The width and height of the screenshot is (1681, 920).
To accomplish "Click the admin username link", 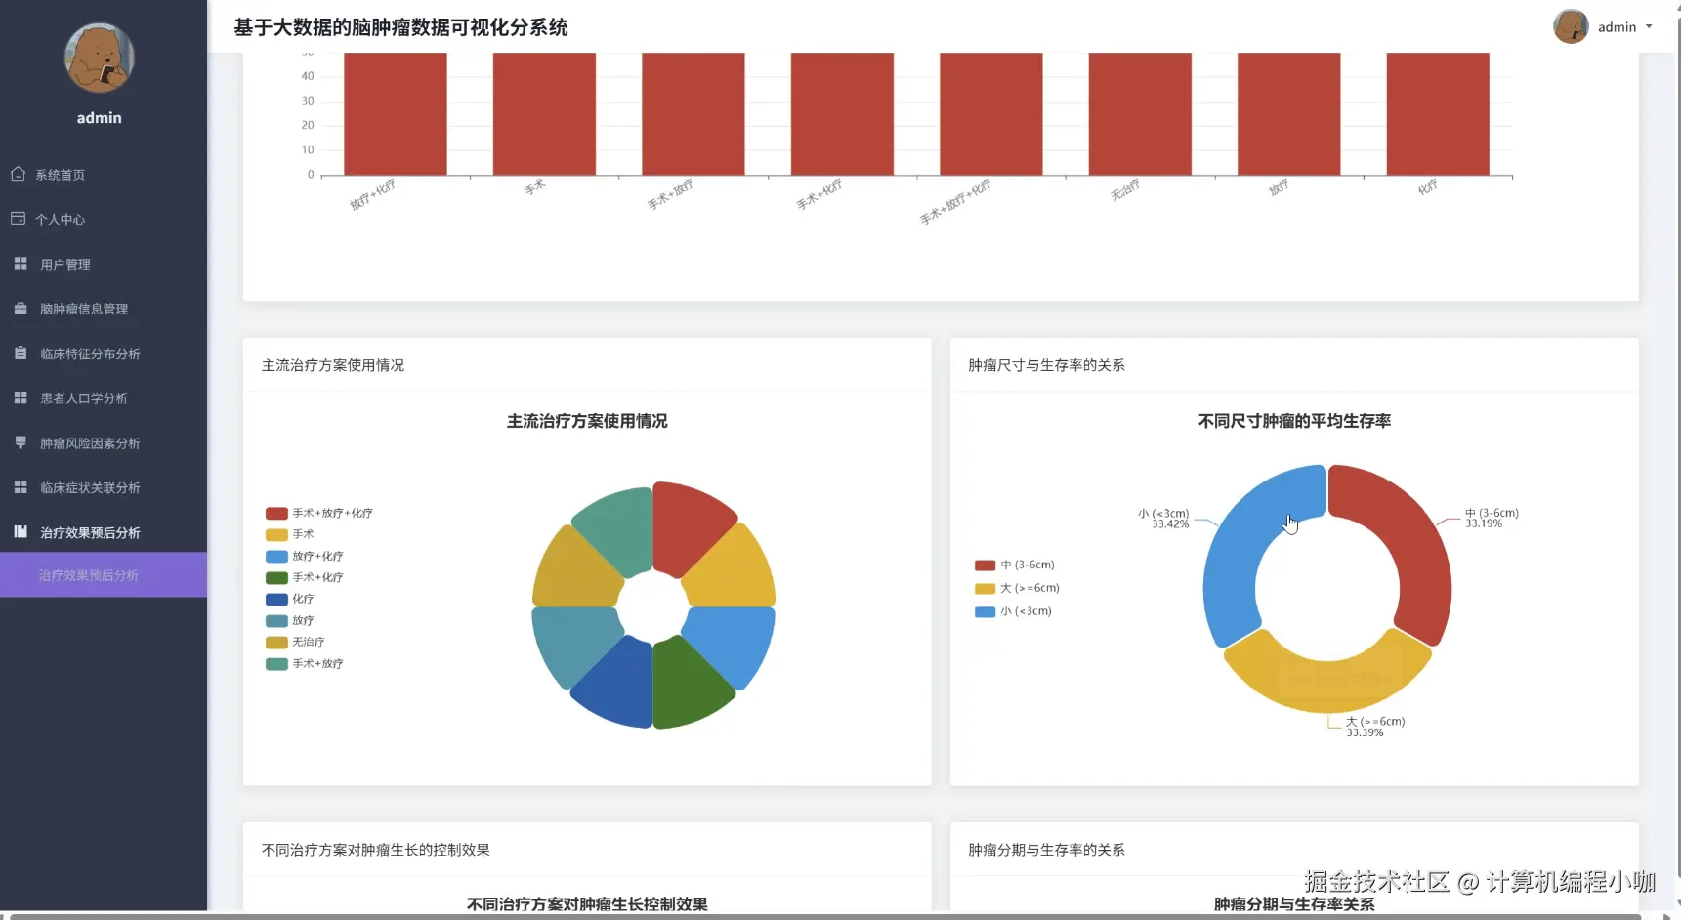I will (x=1615, y=26).
